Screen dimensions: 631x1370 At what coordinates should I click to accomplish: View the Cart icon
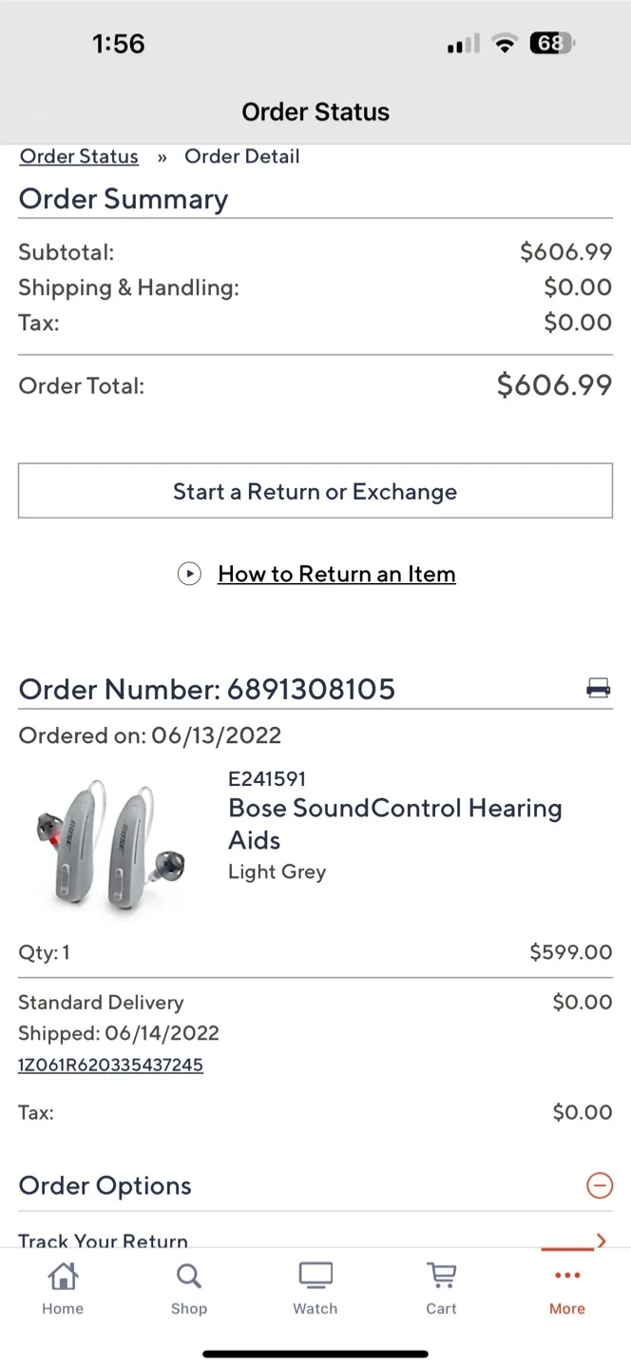pos(441,1275)
